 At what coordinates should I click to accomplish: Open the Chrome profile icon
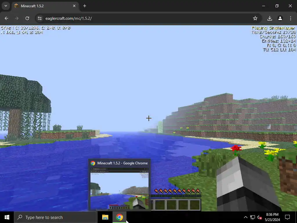point(280,18)
